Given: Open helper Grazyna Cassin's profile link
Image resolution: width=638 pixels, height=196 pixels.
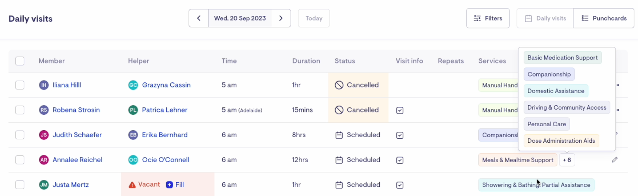Looking at the screenshot, I should pyautogui.click(x=166, y=85).
